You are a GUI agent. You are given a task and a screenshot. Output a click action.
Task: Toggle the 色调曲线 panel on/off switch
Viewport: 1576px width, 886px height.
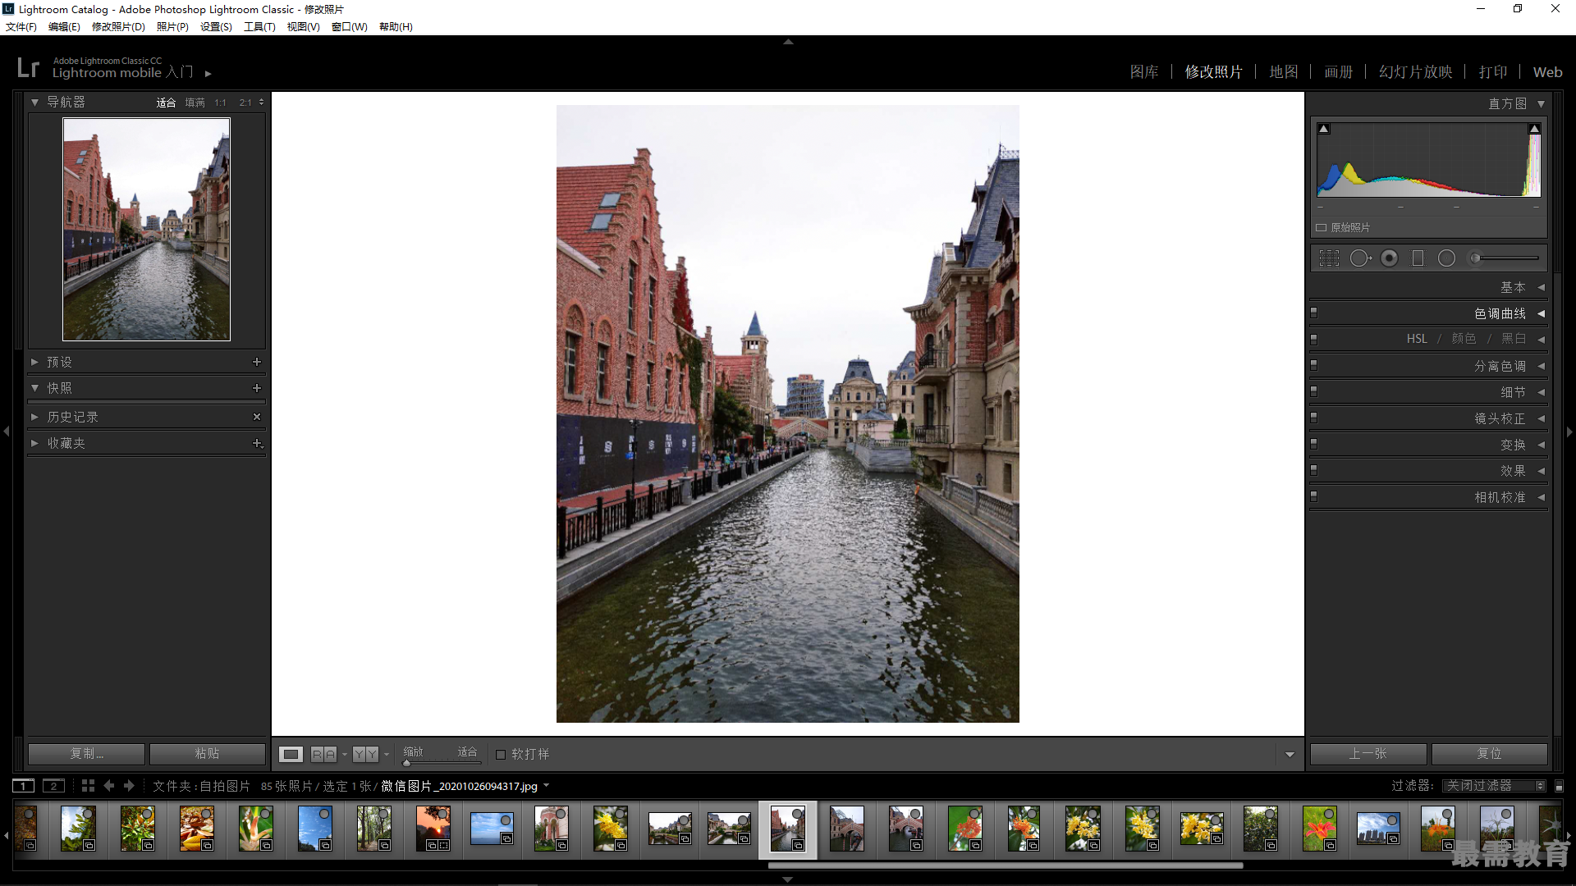tap(1314, 313)
